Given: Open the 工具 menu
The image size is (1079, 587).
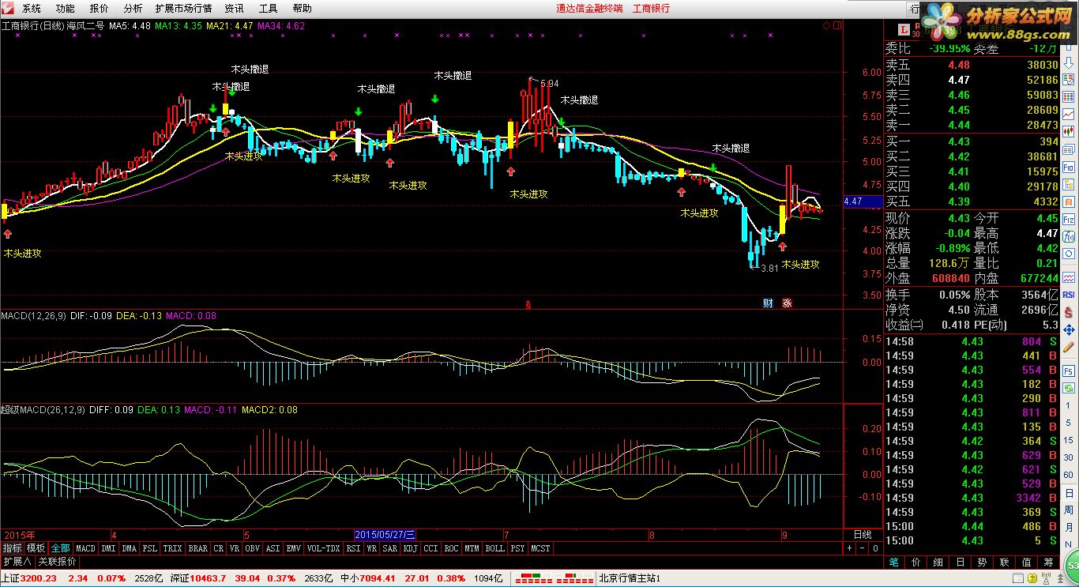Looking at the screenshot, I should pyautogui.click(x=269, y=9).
